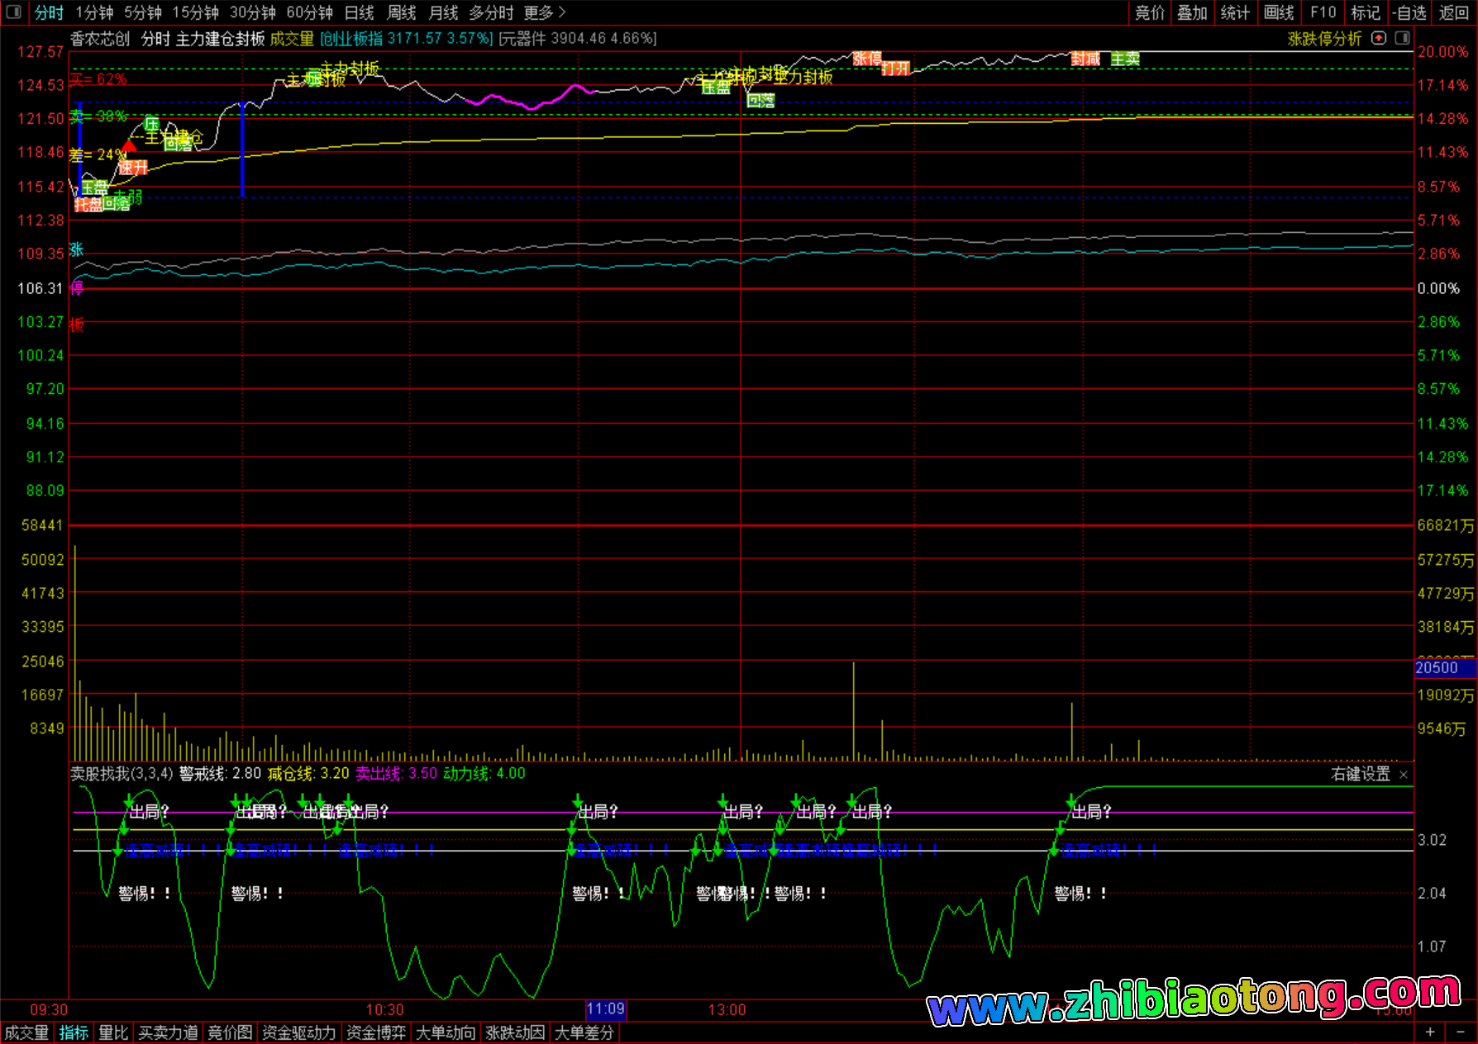Toggle the right side panel icon

coord(1402,38)
